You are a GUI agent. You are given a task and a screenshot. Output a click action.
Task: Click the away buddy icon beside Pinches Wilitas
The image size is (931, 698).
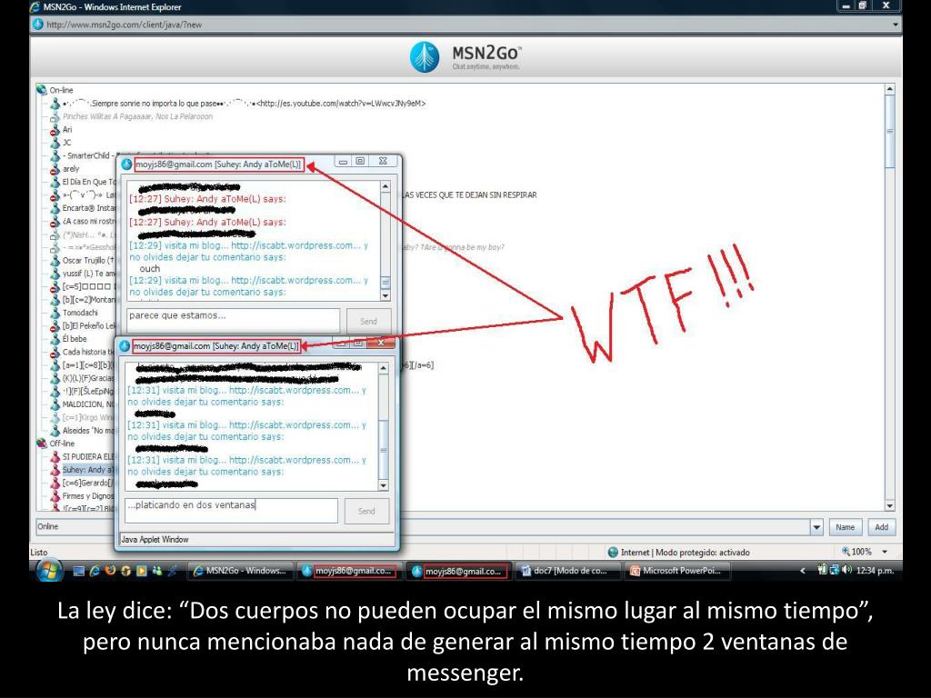pos(55,116)
